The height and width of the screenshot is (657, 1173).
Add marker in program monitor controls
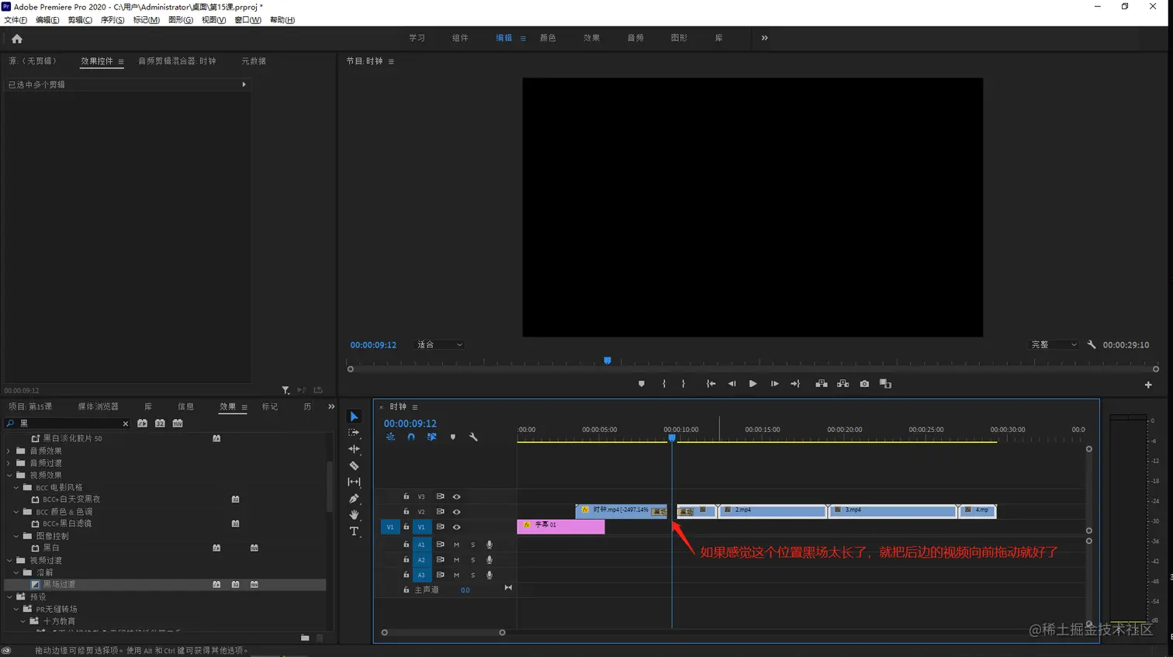click(x=642, y=384)
